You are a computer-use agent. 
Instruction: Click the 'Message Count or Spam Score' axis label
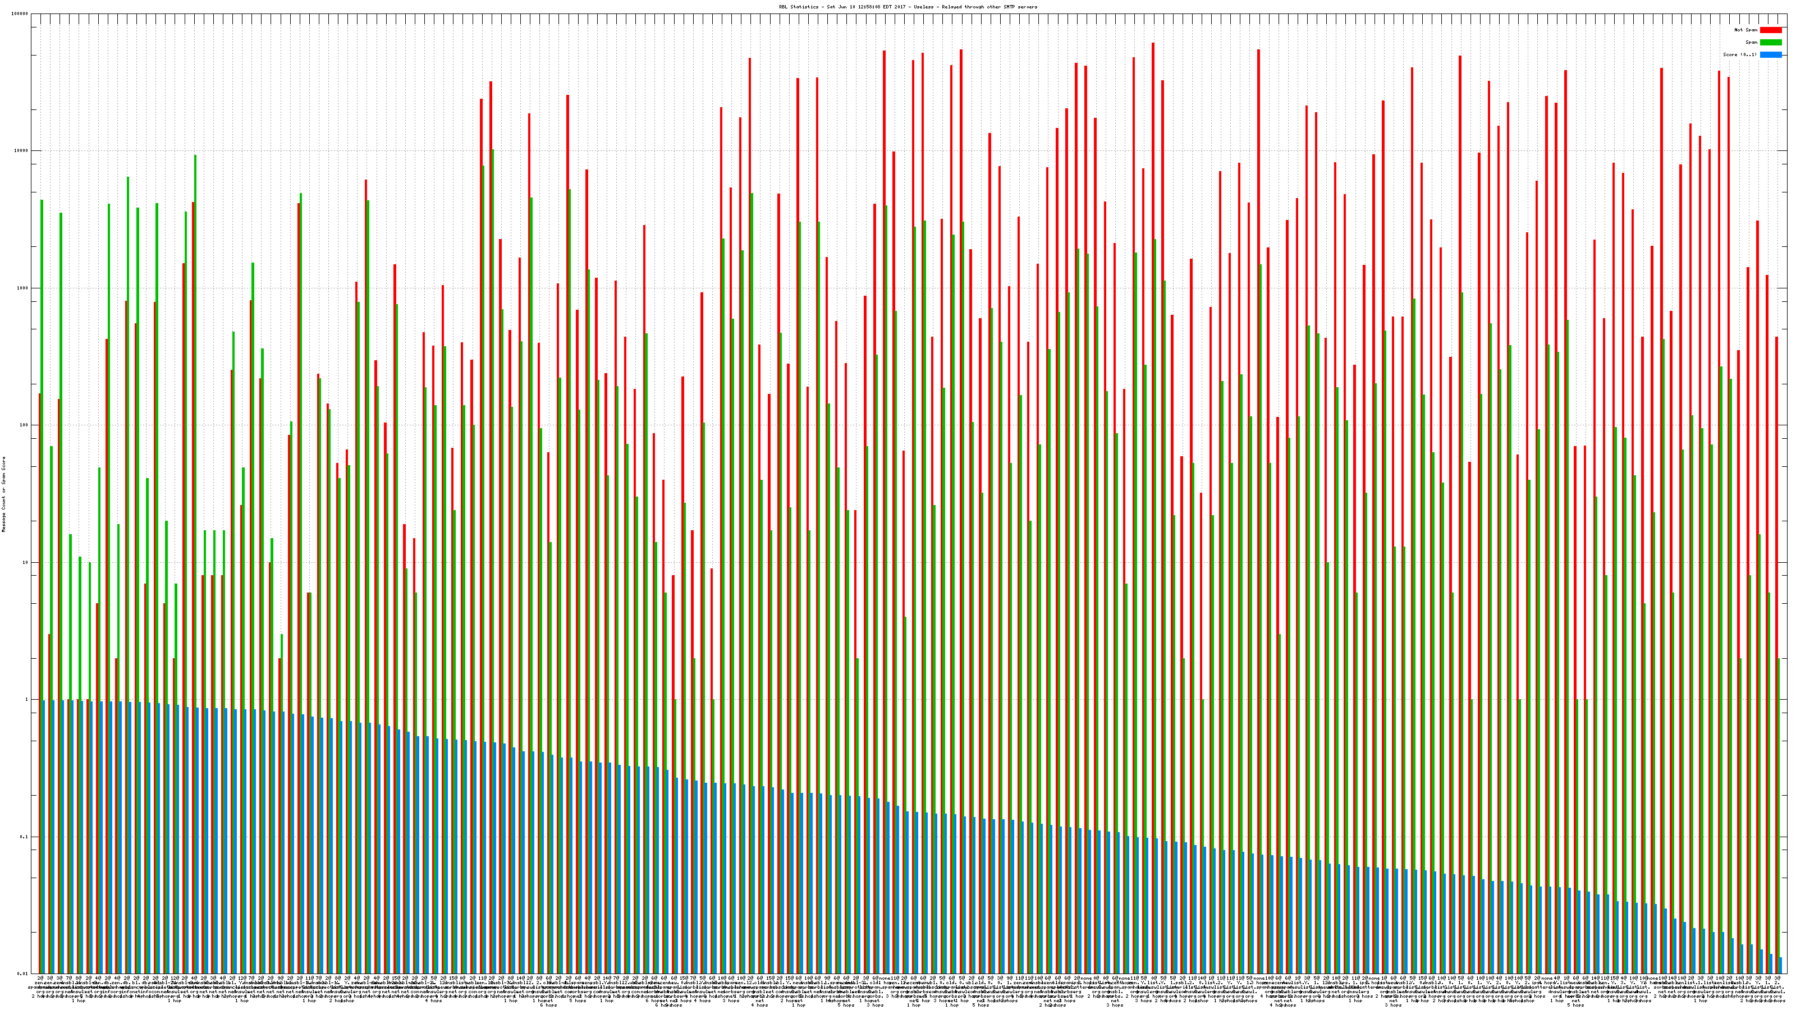3,494
